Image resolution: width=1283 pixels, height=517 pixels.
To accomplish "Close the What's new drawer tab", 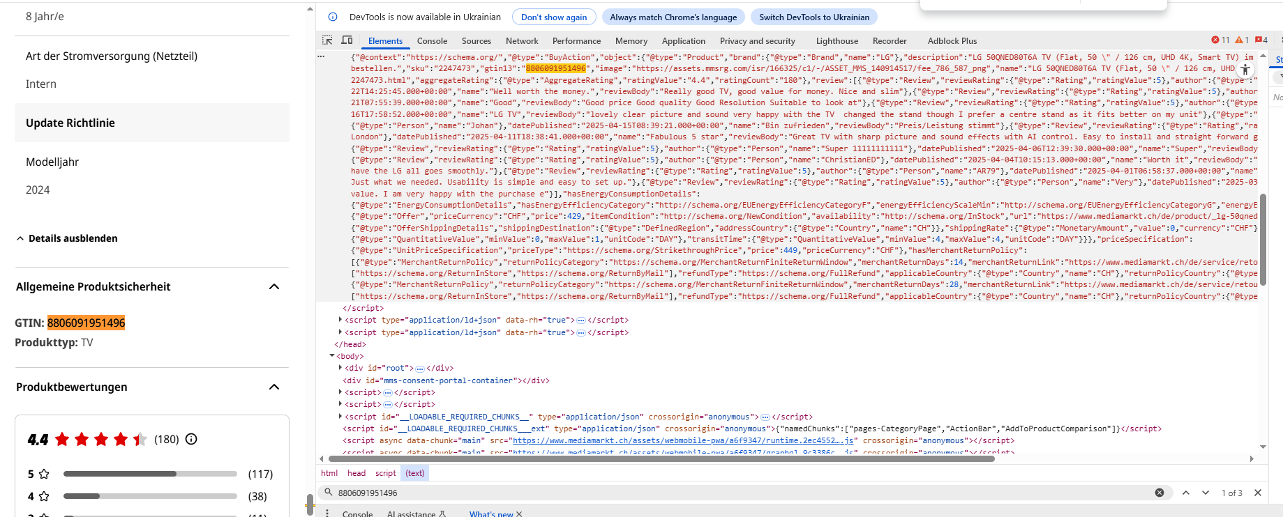I will (519, 514).
